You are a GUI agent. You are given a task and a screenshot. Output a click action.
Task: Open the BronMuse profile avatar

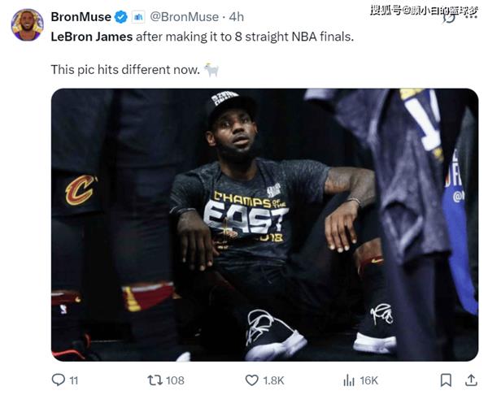(x=28, y=25)
